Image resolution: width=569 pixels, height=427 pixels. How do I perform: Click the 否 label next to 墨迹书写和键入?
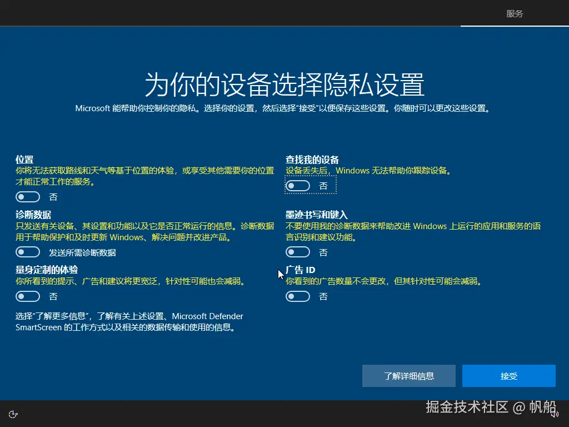(x=323, y=252)
